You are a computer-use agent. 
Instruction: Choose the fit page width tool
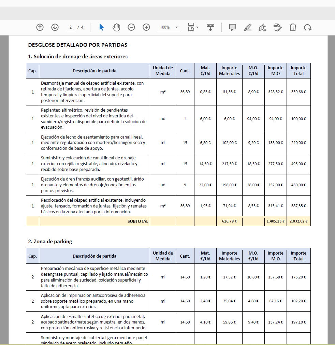(191, 27)
